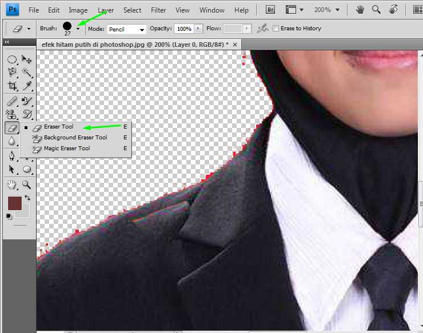This screenshot has height=333, width=423.
Task: Select the Magic Wand tool
Action: [27, 73]
